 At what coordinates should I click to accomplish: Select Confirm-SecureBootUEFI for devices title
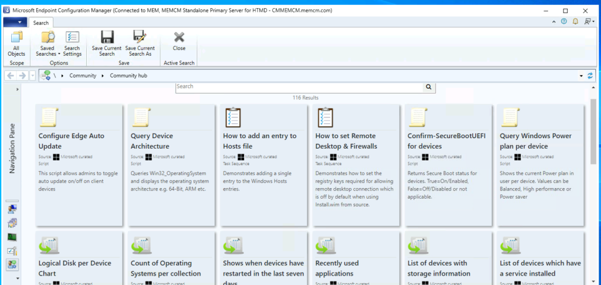point(447,141)
